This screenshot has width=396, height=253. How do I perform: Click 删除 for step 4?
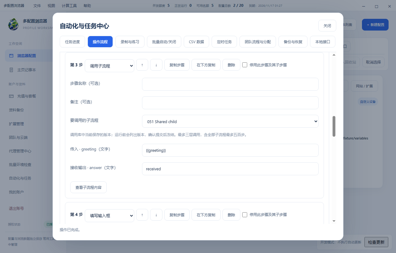pos(231,215)
